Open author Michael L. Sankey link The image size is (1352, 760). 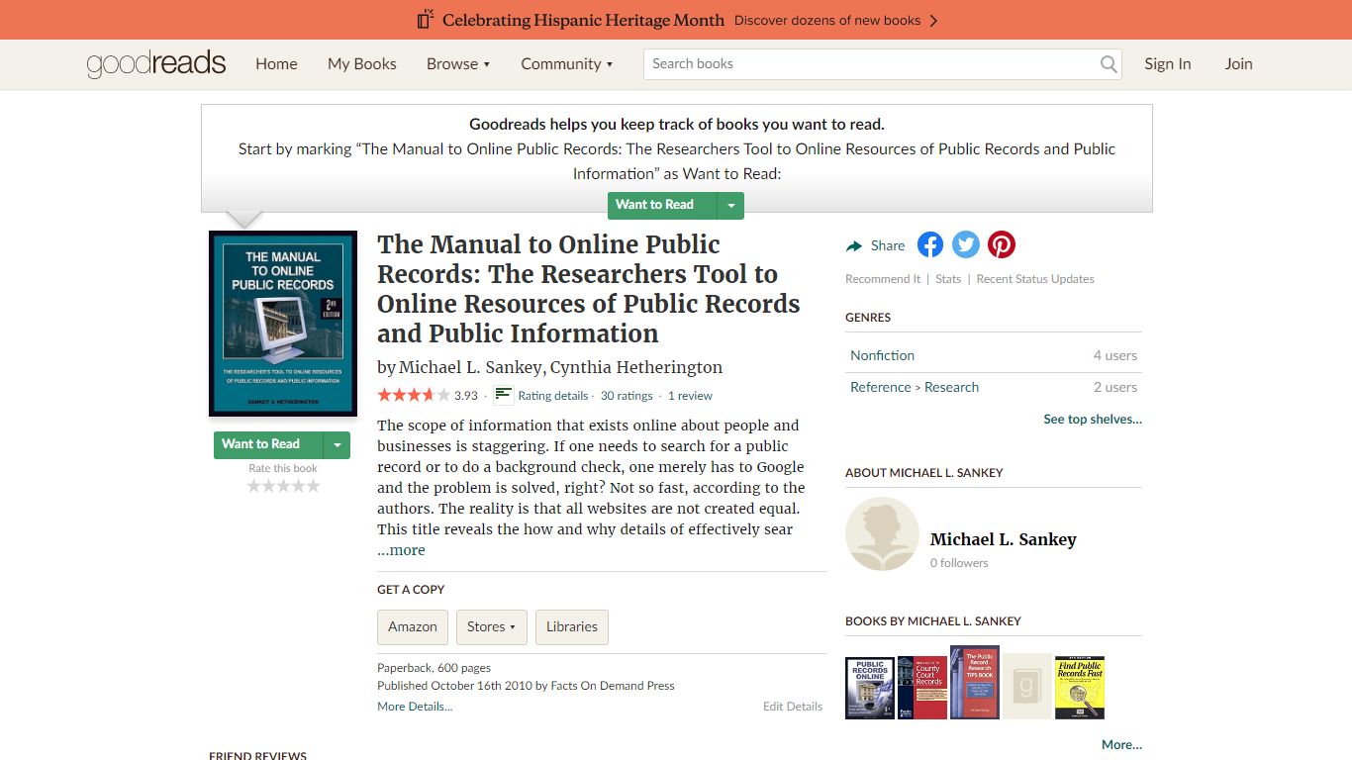click(x=470, y=367)
